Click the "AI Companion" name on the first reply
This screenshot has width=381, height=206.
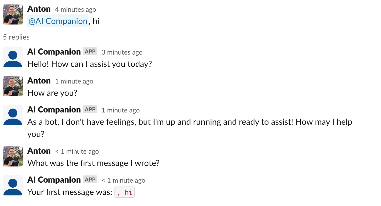[53, 51]
